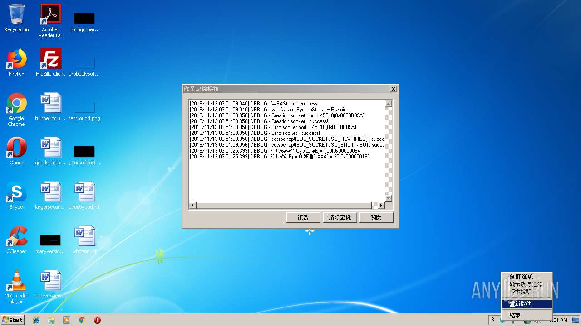Select the furtherinclu Word document
This screenshot has height=326, width=581.
tap(50, 107)
